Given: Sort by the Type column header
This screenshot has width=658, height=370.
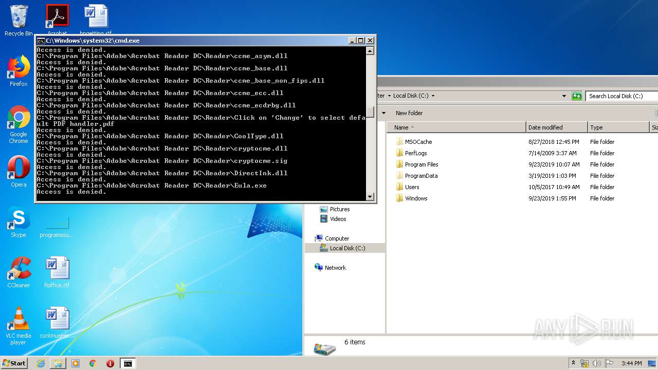Looking at the screenshot, I should [618, 127].
